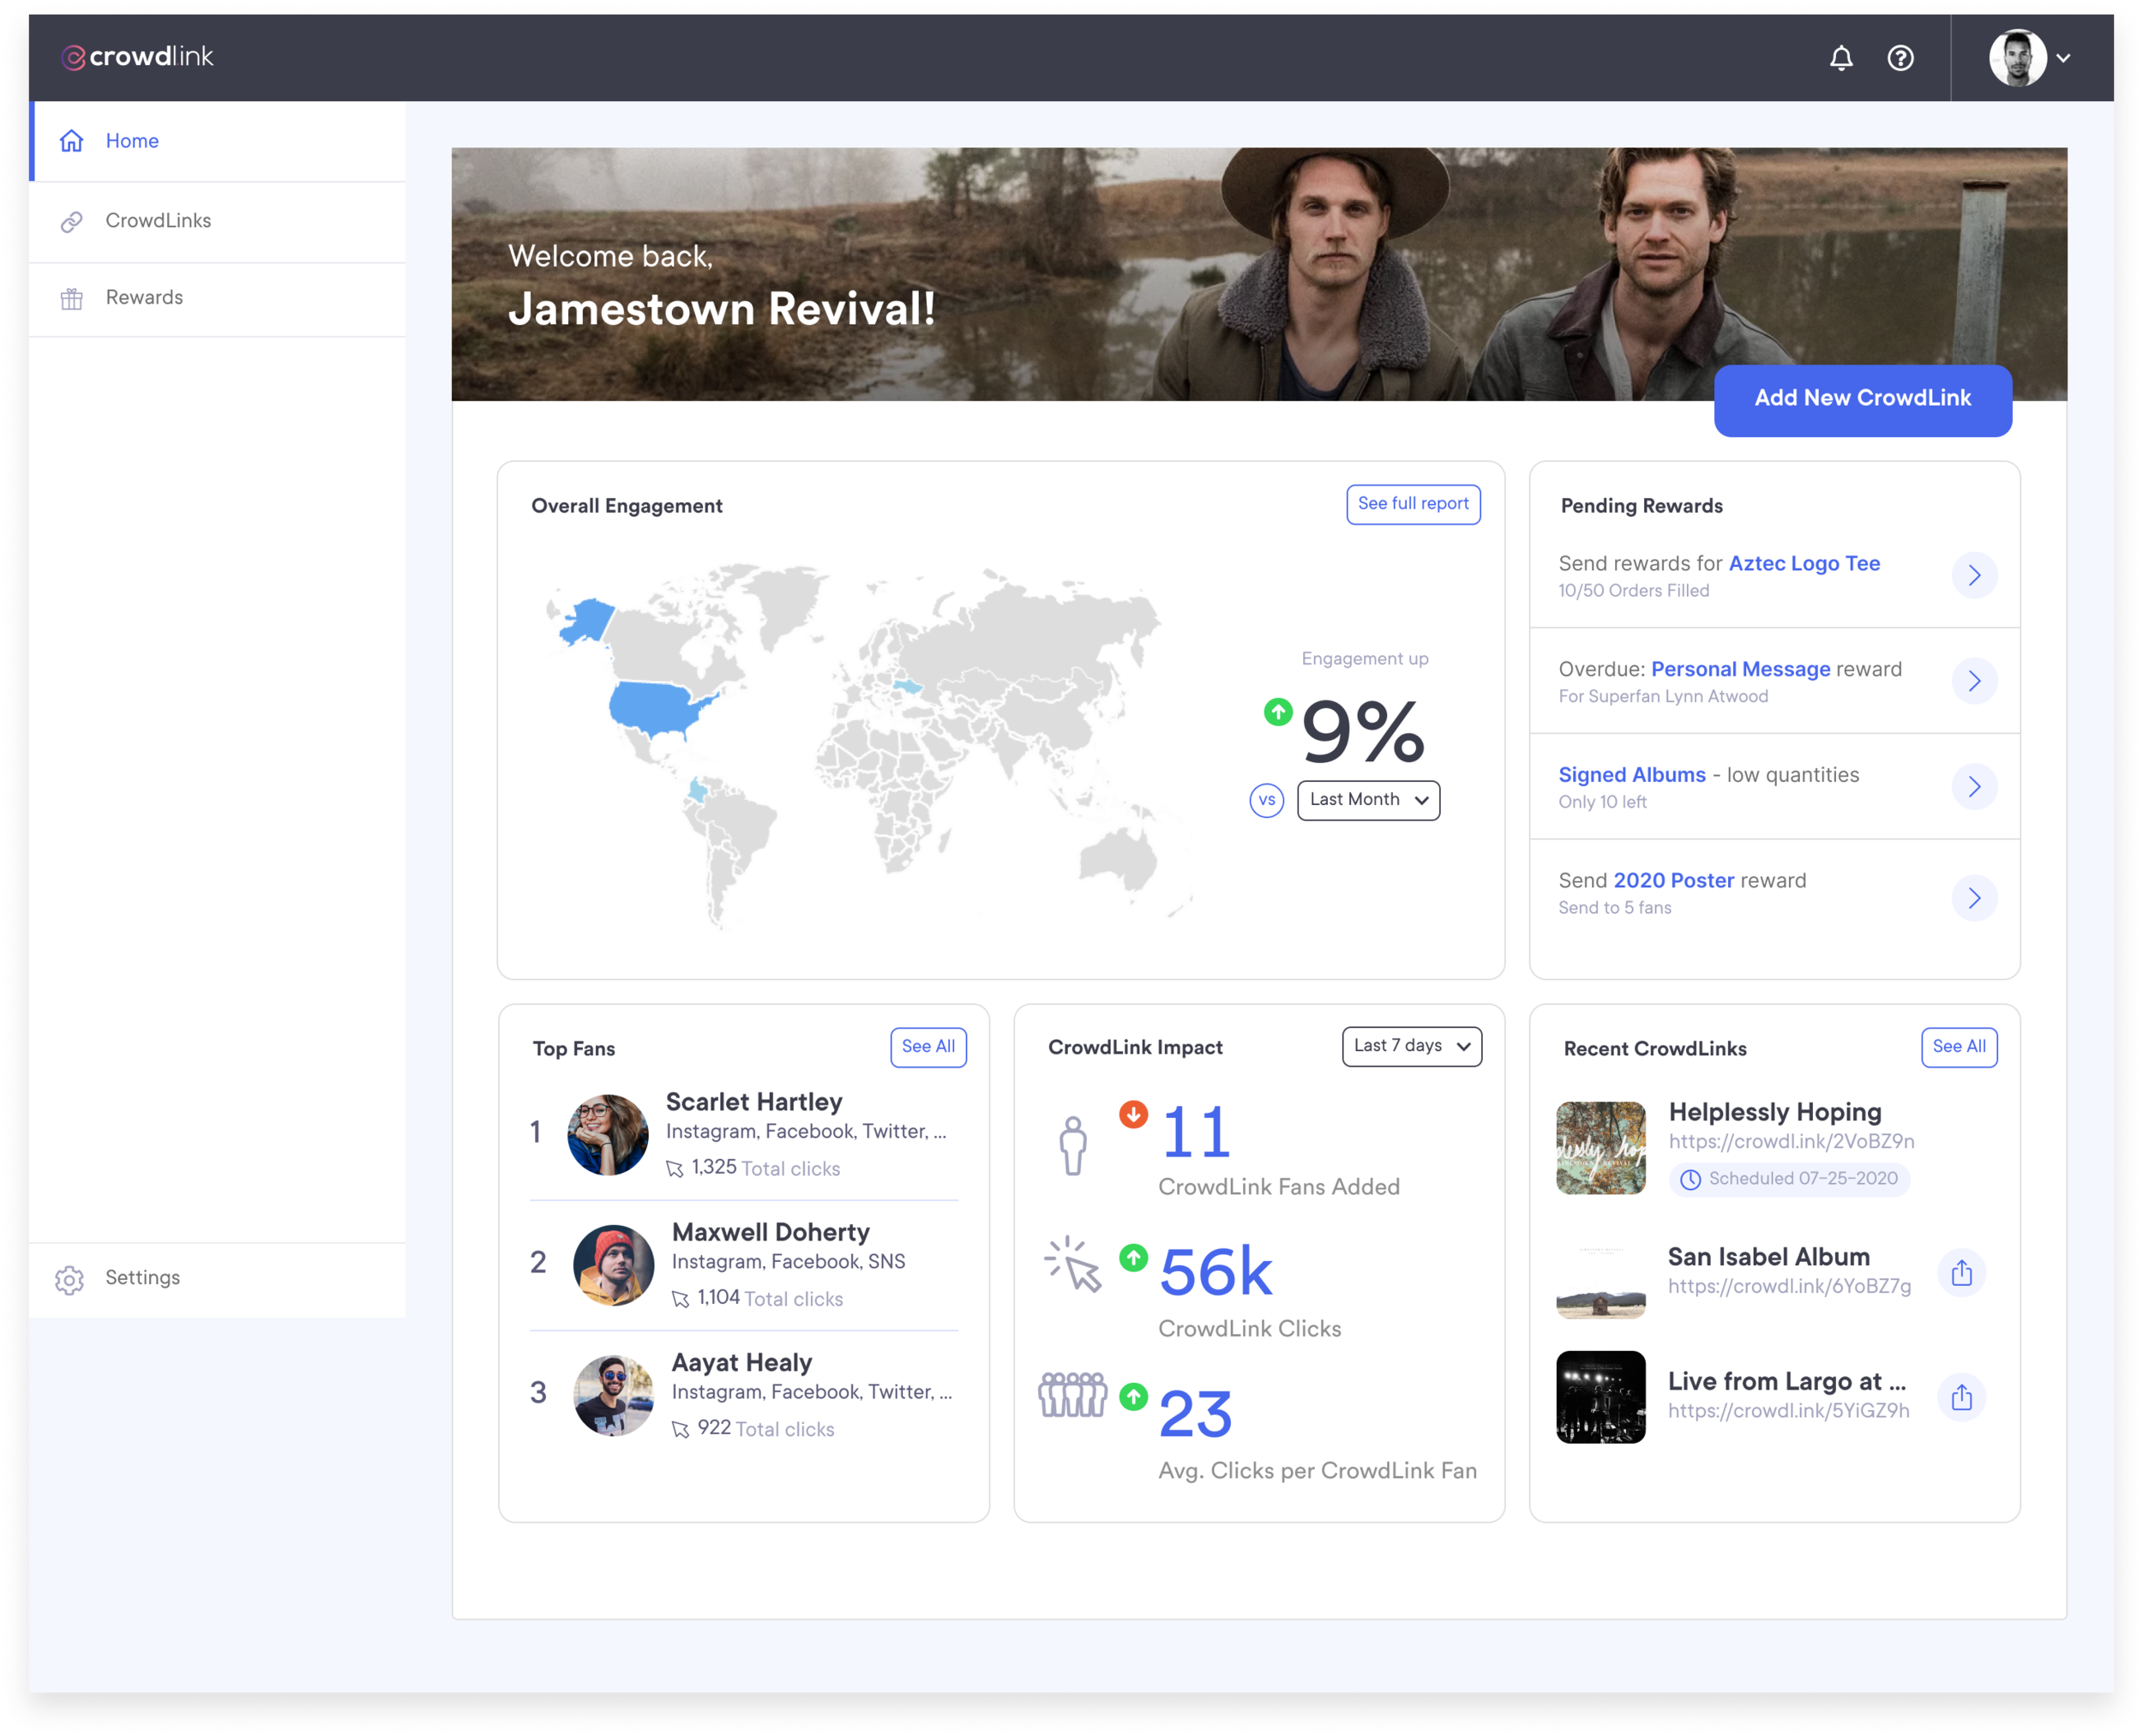The height and width of the screenshot is (1736, 2143).
Task: Open Helplessly Hoping album thumbnail
Action: pos(1600,1148)
